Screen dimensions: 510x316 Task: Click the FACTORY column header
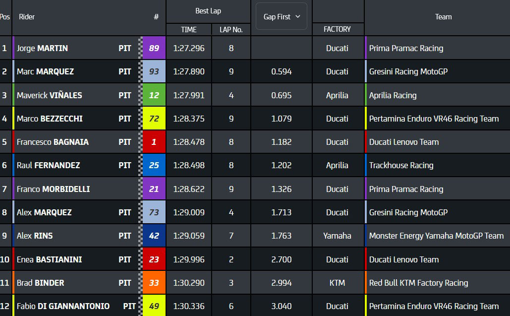[x=337, y=29]
